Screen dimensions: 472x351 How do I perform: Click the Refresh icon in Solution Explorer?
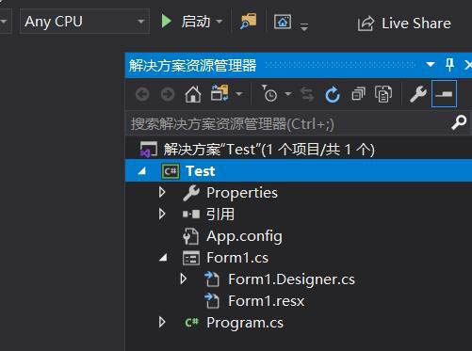click(x=333, y=94)
